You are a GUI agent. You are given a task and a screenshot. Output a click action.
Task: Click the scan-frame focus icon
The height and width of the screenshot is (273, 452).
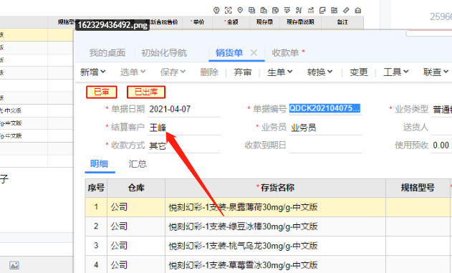[x=228, y=10]
